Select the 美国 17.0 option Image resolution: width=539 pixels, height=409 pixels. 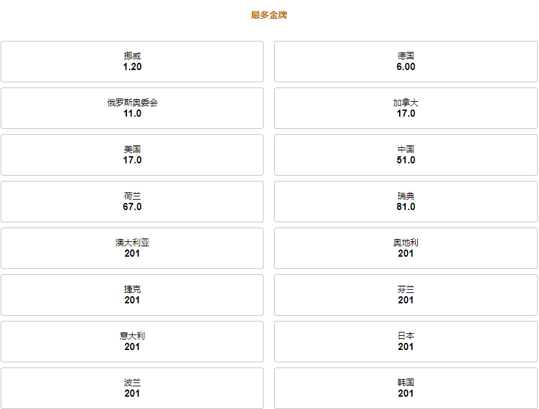point(133,155)
